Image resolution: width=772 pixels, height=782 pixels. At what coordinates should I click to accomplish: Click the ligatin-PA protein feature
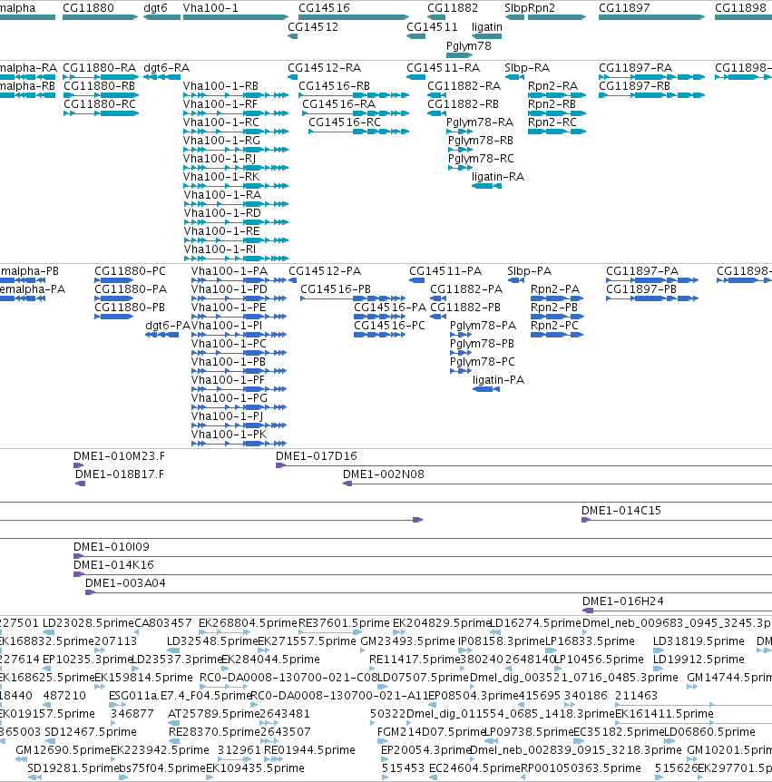point(486,389)
